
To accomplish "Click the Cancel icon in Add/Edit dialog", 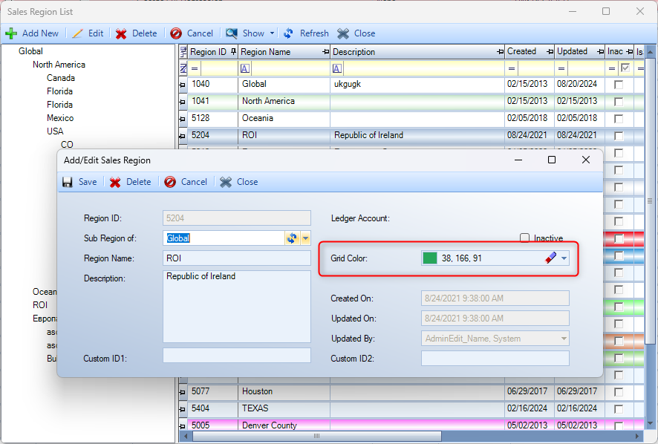I will coord(170,182).
